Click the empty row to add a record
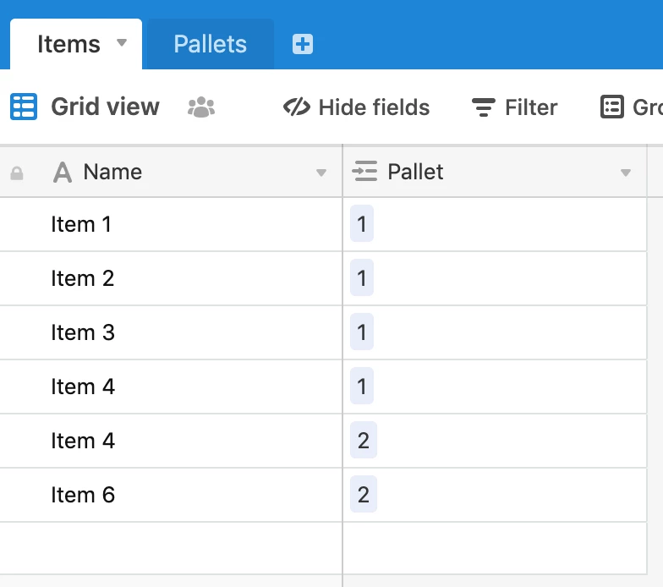The width and height of the screenshot is (663, 587). tap(169, 548)
